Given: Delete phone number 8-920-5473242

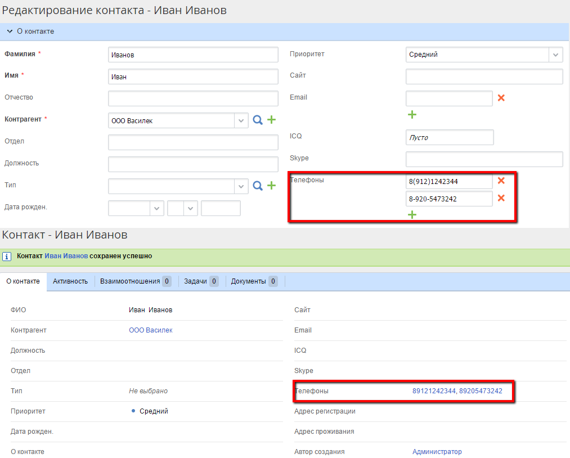Looking at the screenshot, I should (501, 198).
